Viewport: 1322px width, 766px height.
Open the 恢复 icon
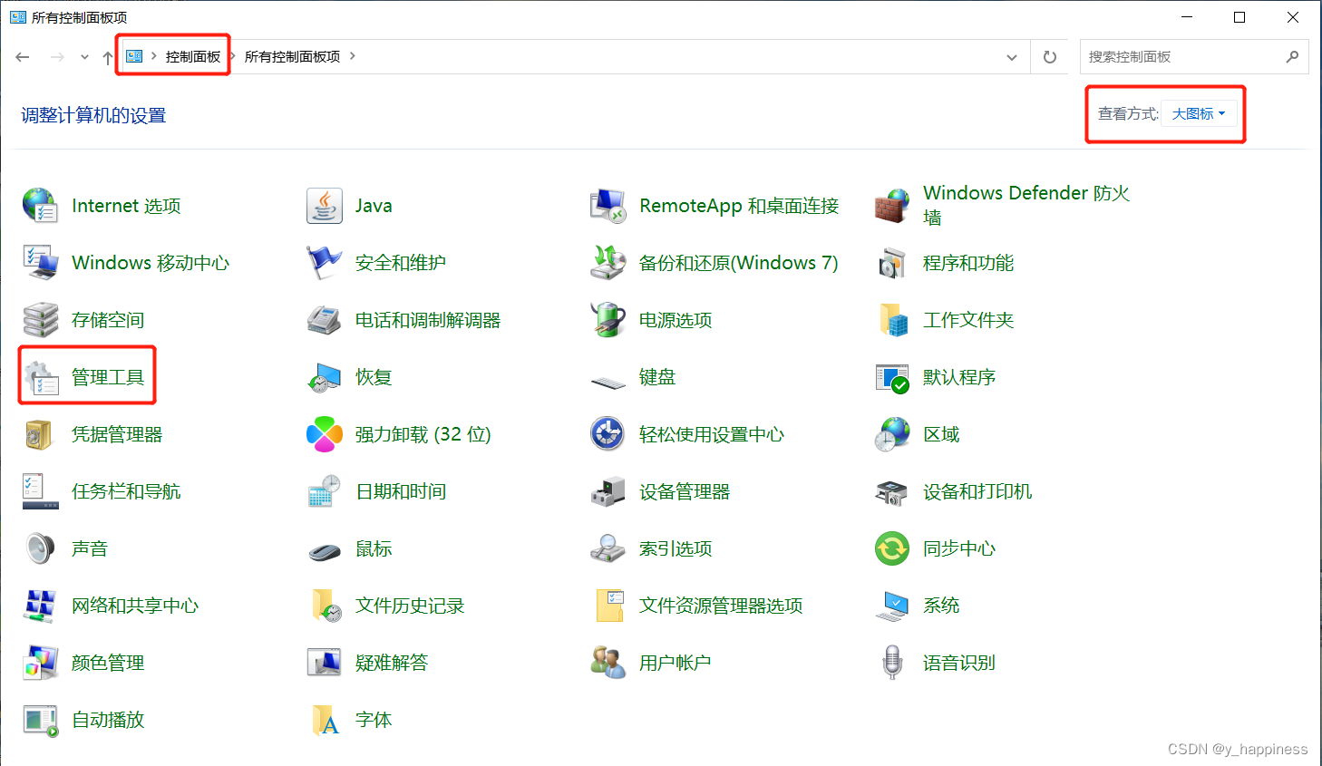(x=324, y=377)
